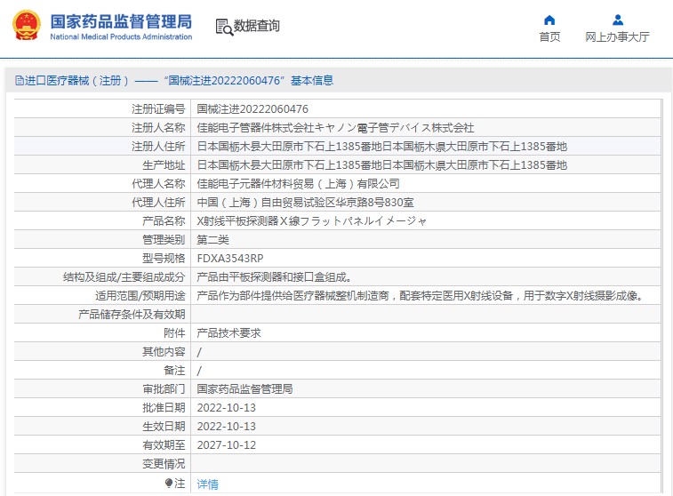This screenshot has height=496, width=673.
Task: Click the 数据查询 heading text
Action: click(257, 26)
